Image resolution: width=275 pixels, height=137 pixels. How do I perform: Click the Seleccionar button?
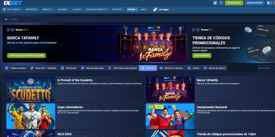(x=202, y=55)
